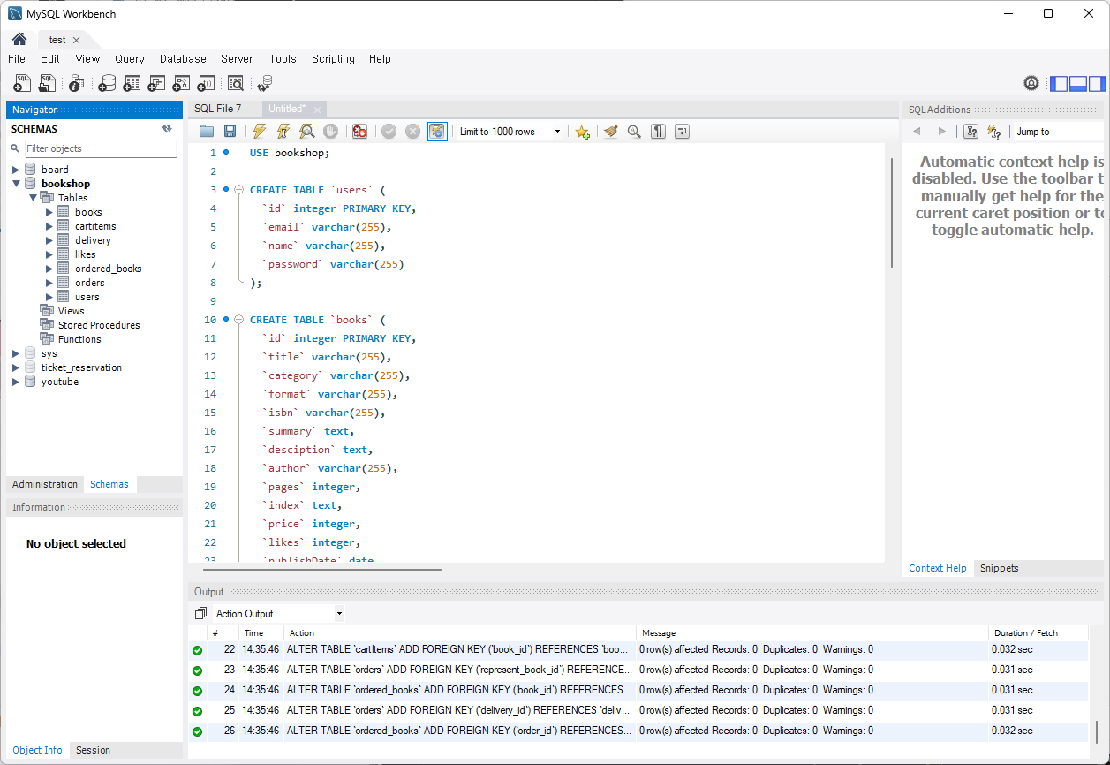This screenshot has height=765, width=1110.
Task: Toggle invisible characters pilcrow icon
Action: pyautogui.click(x=658, y=132)
